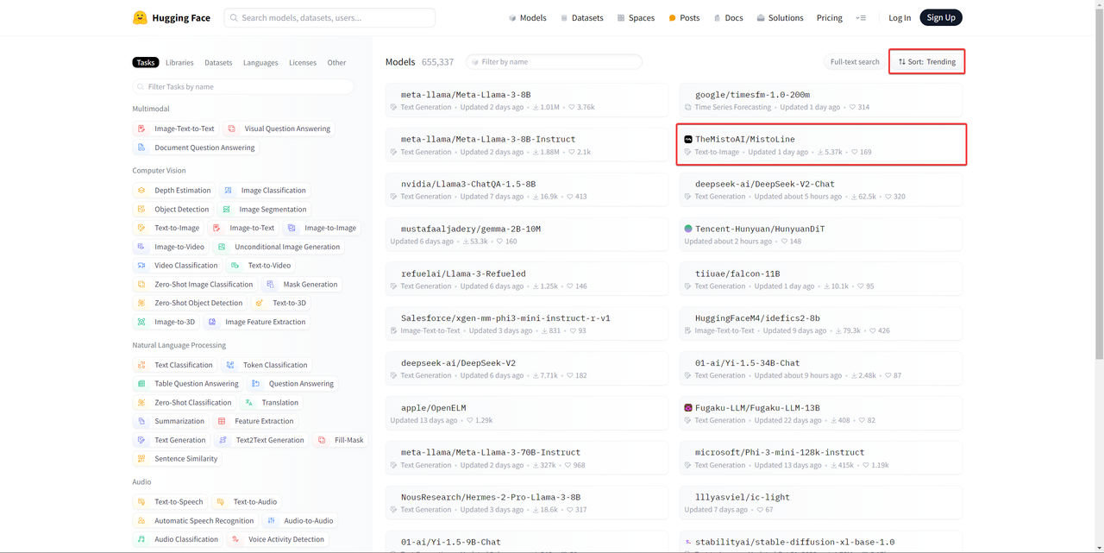The image size is (1104, 553).
Task: Toggle the Image Classification task filter
Action: pos(264,191)
